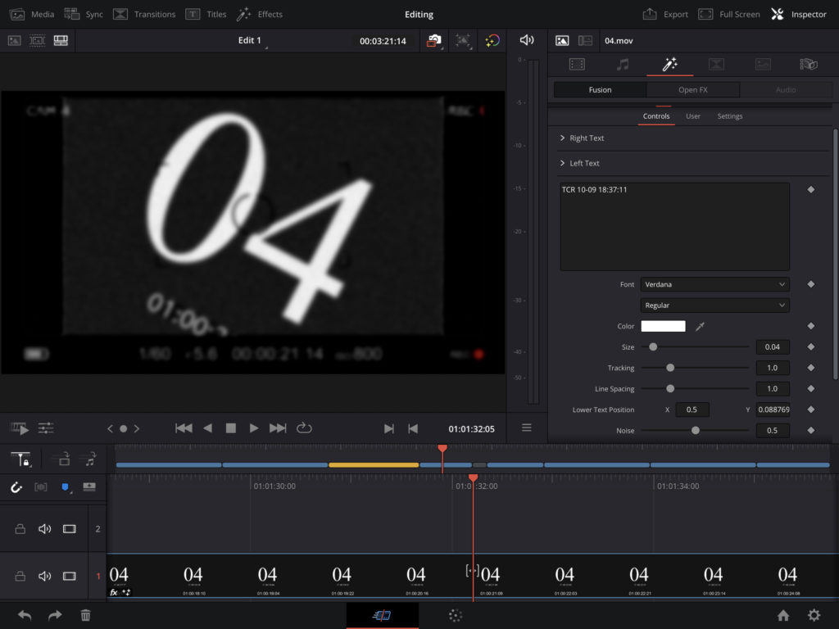The height and width of the screenshot is (629, 839).
Task: Delete with the trash icon
Action: coord(85,616)
